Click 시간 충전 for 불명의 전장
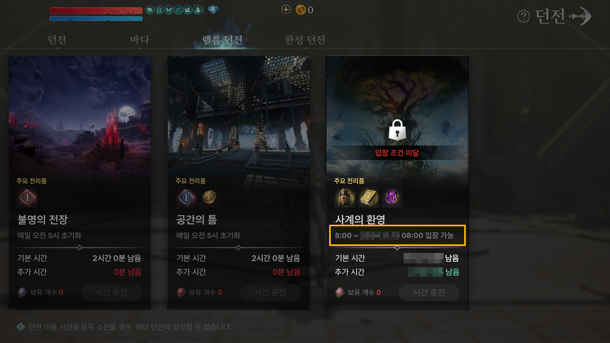The height and width of the screenshot is (343, 610). [x=111, y=293]
